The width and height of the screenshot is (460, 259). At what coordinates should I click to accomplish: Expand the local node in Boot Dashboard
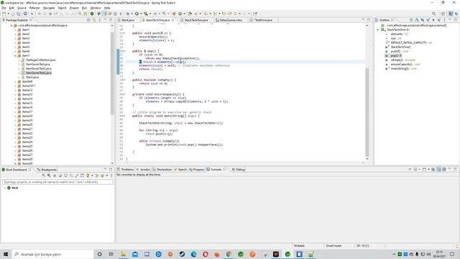(5, 188)
